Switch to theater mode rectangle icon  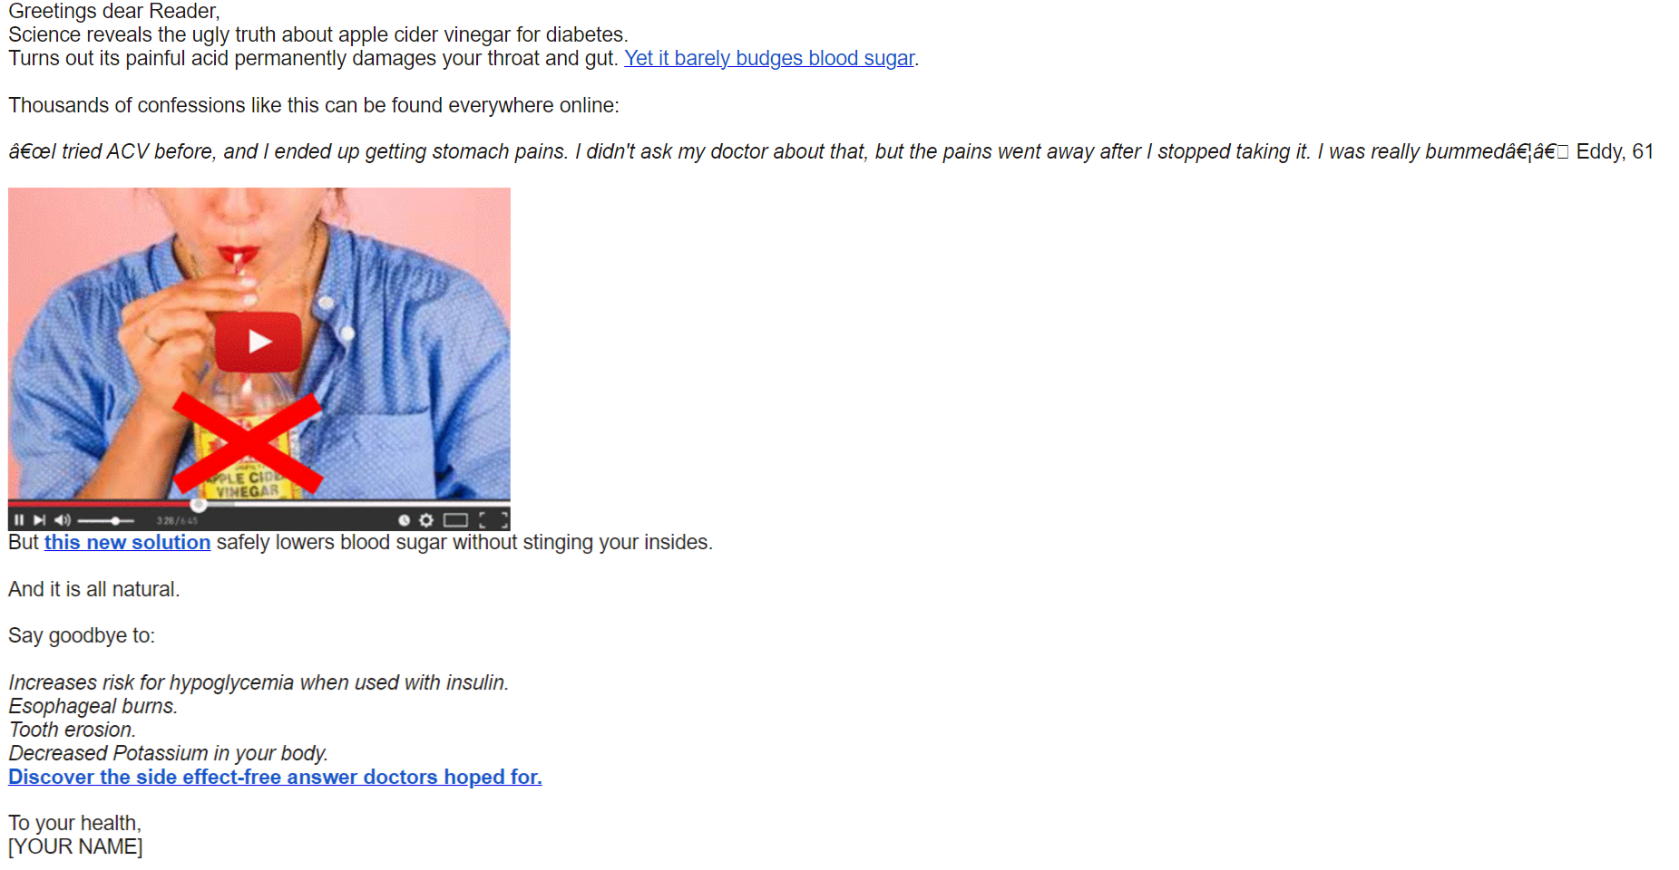pos(455,520)
